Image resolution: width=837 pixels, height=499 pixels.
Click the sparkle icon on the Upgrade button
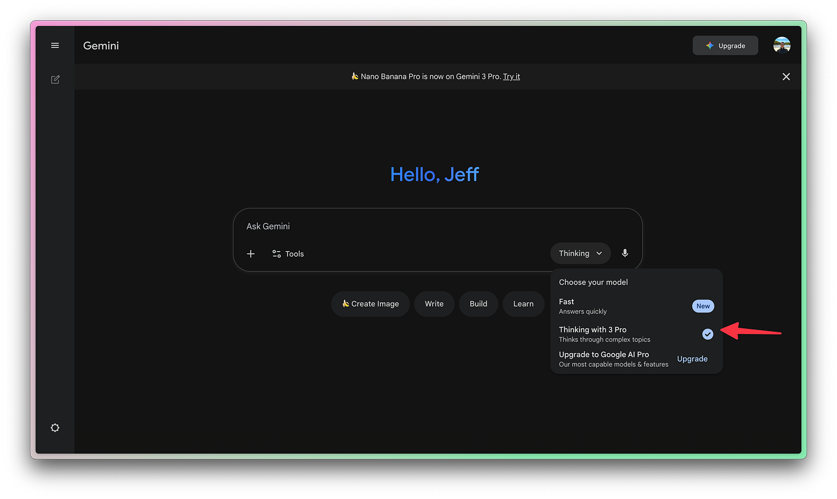point(708,45)
